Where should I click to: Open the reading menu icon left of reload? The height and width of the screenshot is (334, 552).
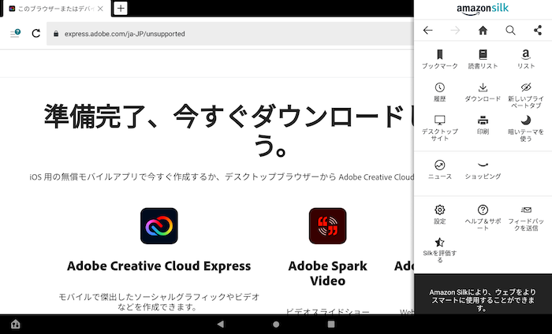15,33
